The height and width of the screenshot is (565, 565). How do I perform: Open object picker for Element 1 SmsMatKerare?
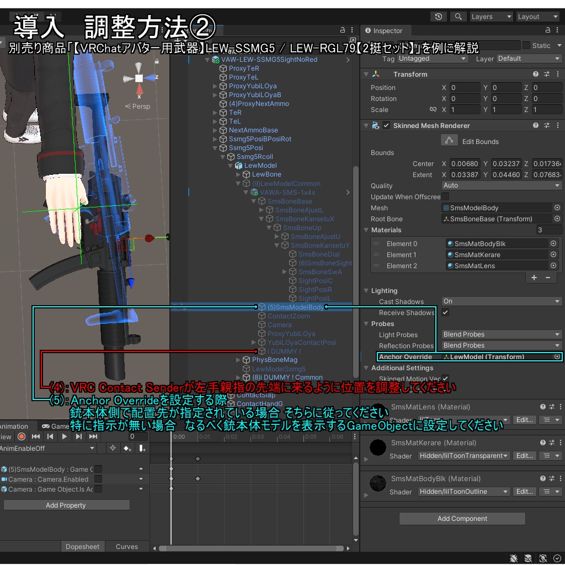click(553, 255)
